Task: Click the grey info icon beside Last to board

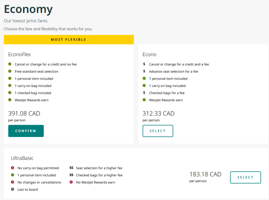Action: [13, 189]
